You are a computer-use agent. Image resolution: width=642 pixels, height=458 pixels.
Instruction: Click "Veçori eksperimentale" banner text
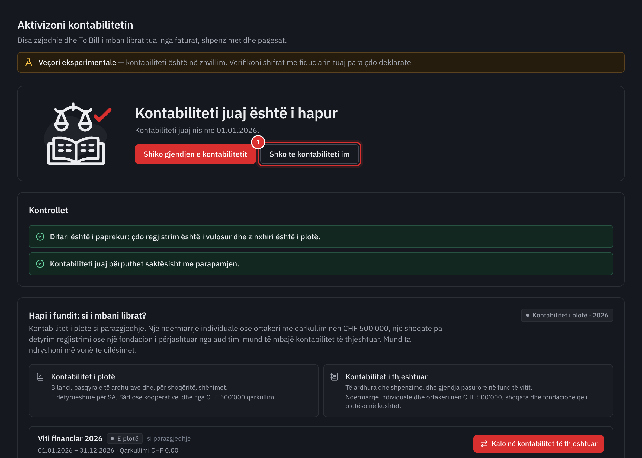(77, 62)
